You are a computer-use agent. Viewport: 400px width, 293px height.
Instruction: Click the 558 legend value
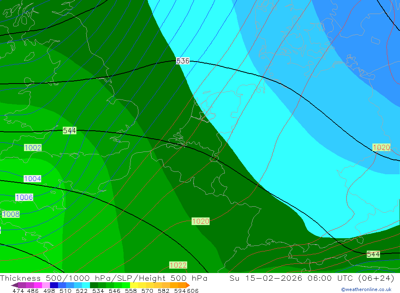click(x=131, y=291)
